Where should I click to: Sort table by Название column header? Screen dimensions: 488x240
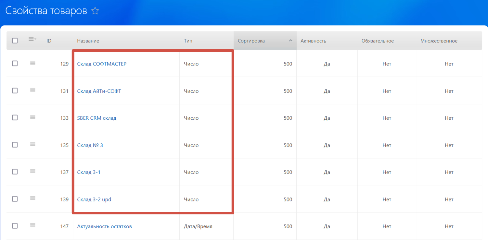88,41
